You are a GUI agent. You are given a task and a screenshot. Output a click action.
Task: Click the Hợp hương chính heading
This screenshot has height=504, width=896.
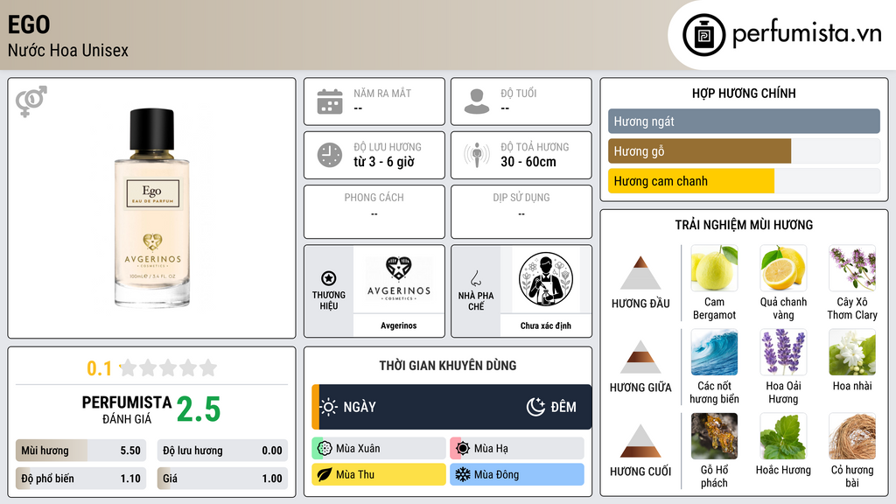pyautogui.click(x=744, y=93)
